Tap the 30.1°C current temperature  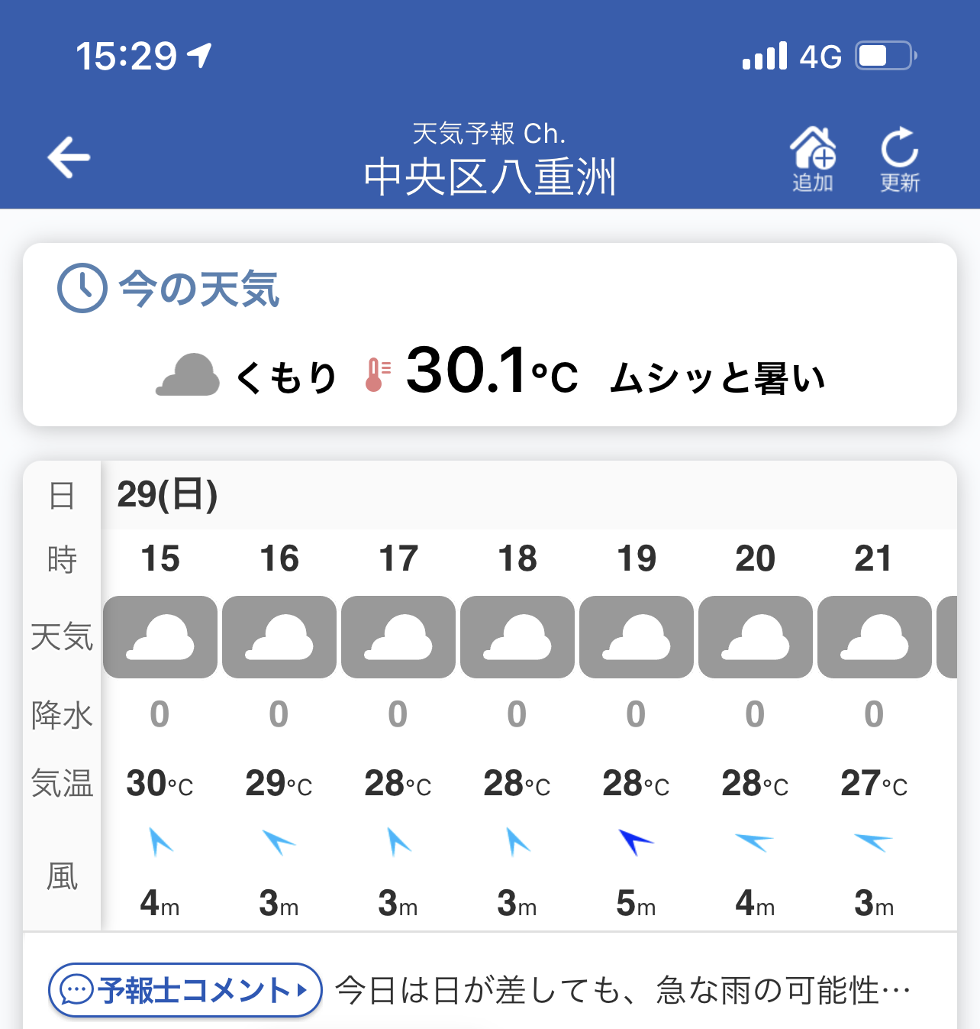(x=492, y=371)
